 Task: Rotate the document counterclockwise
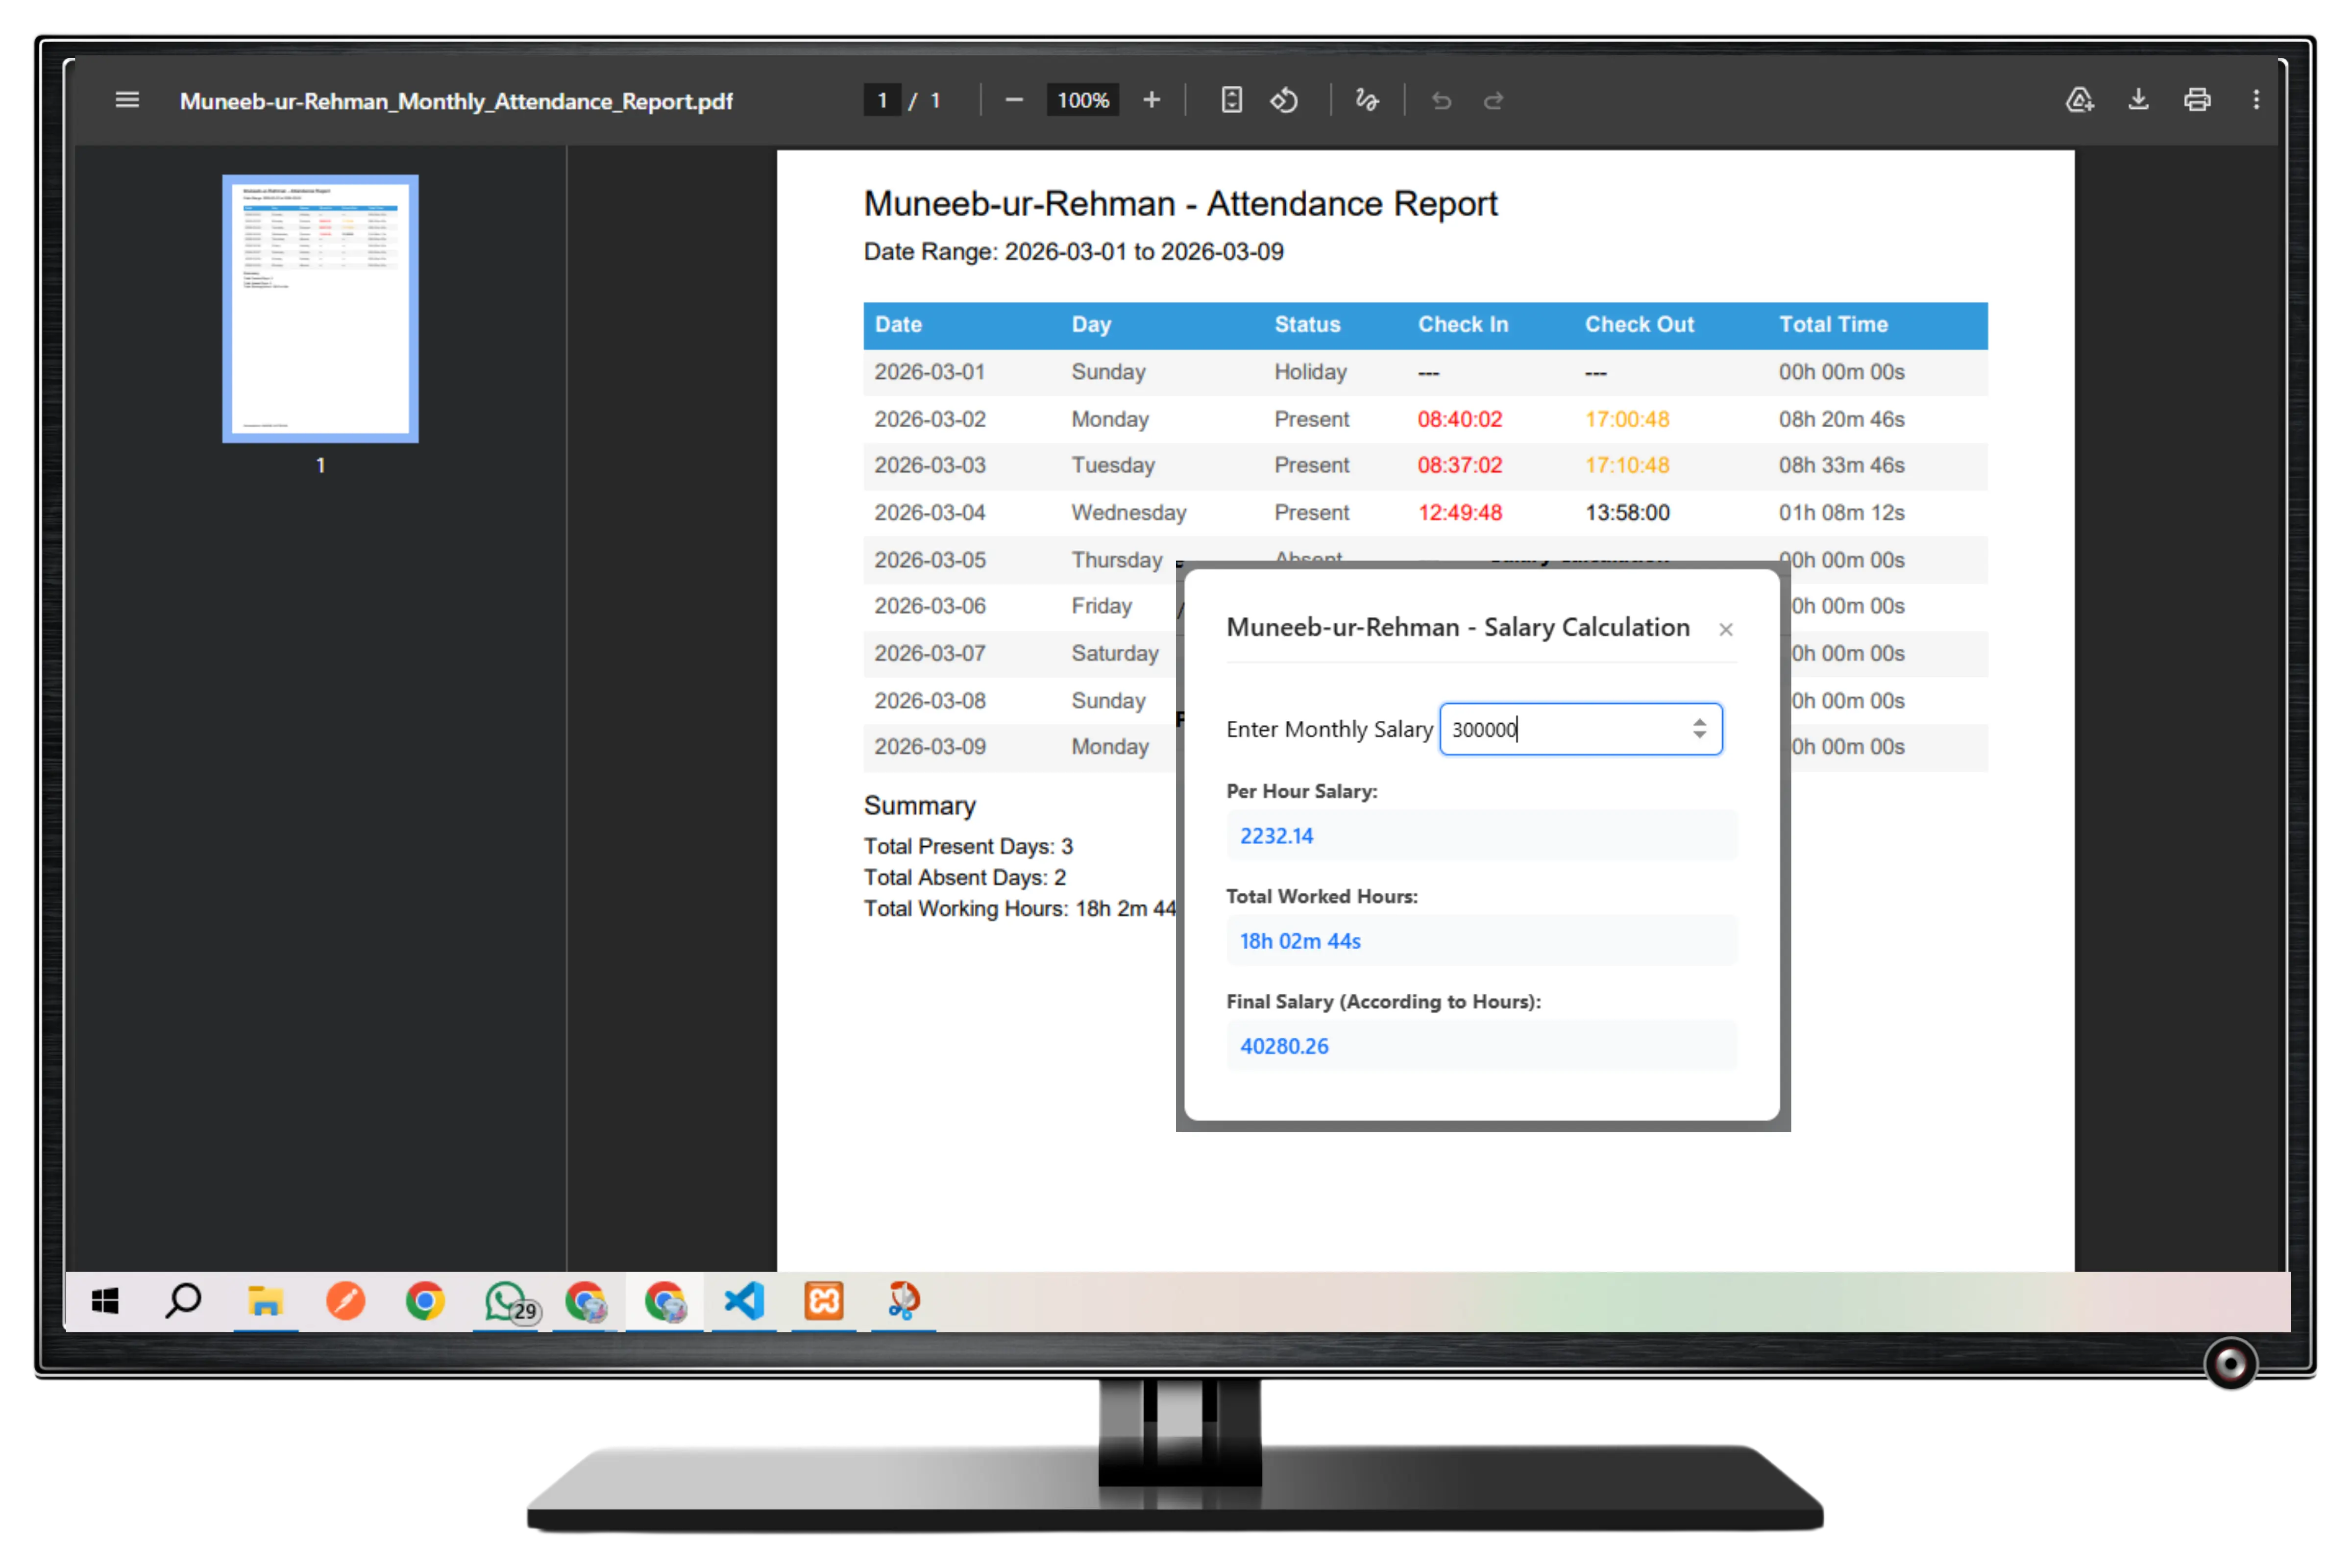(x=1284, y=100)
